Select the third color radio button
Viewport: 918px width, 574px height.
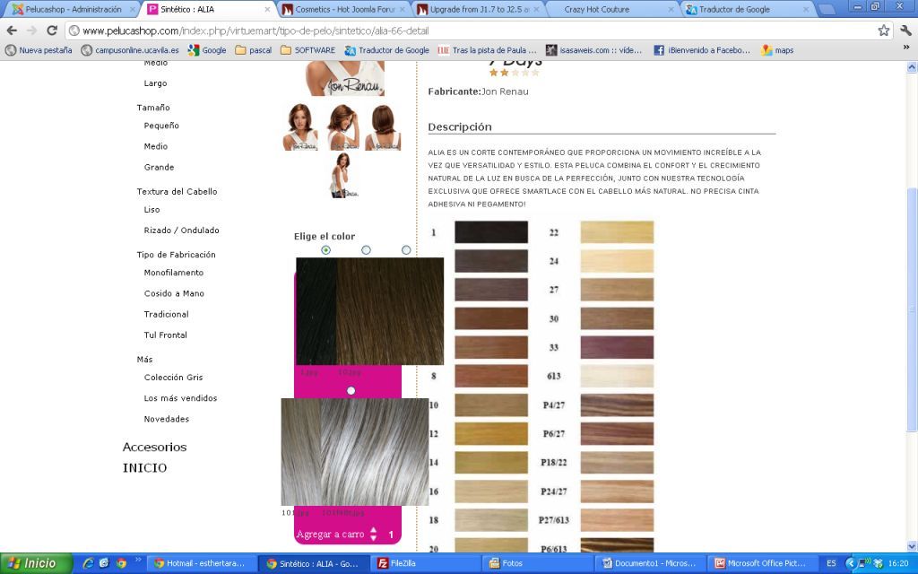pyautogui.click(x=406, y=250)
